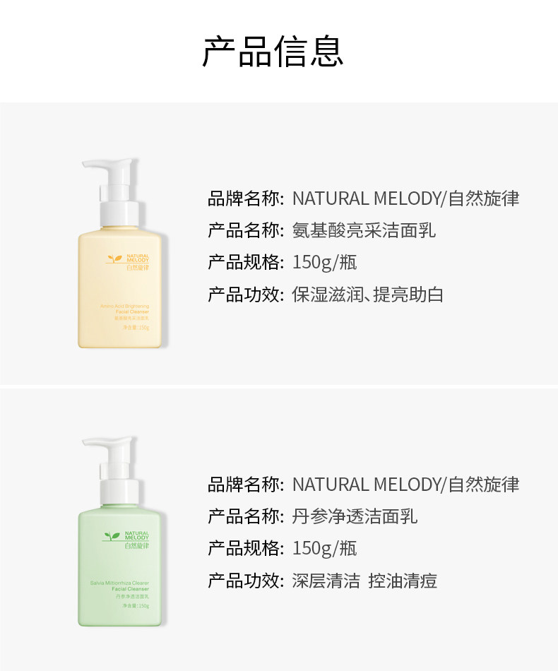
Task: Click 150g/瓶 specification of the yellow product
Action: click(324, 263)
